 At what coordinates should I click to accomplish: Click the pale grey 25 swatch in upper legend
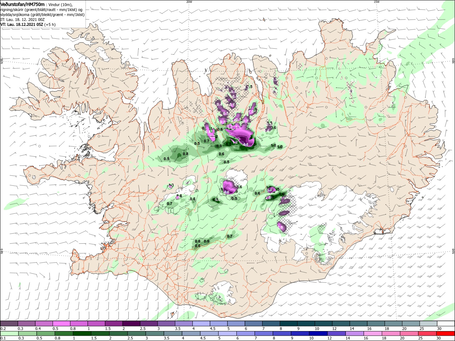click(x=428, y=324)
